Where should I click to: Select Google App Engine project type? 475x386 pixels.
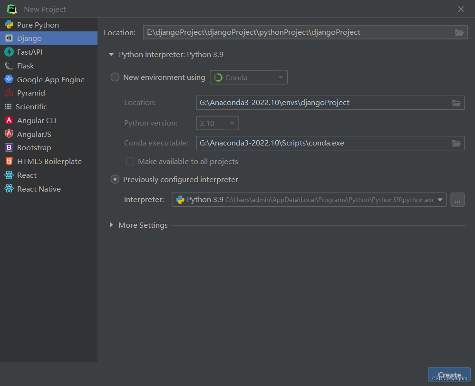(49, 79)
